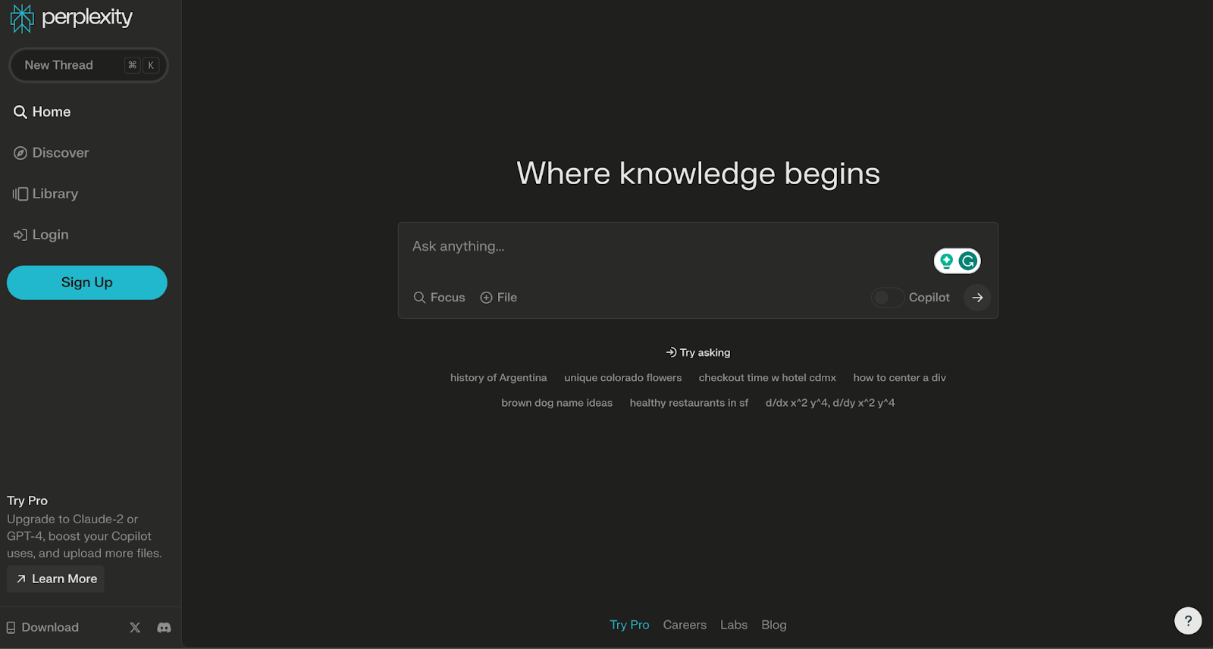
Task: Open the Blog footer link
Action: point(774,625)
